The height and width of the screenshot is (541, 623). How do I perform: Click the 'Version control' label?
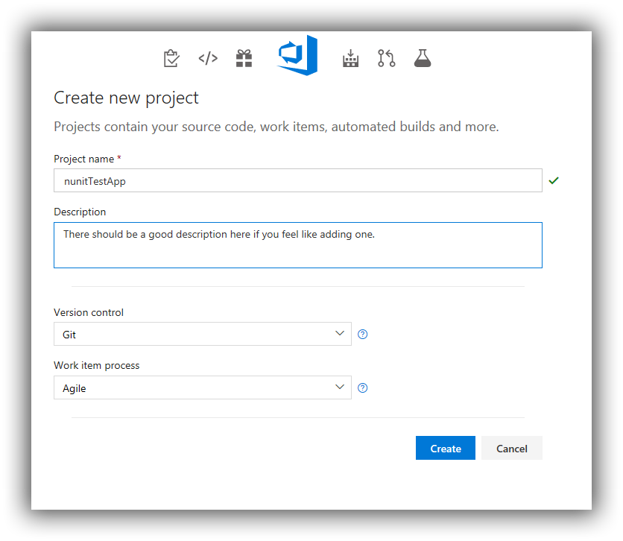pyautogui.click(x=89, y=313)
